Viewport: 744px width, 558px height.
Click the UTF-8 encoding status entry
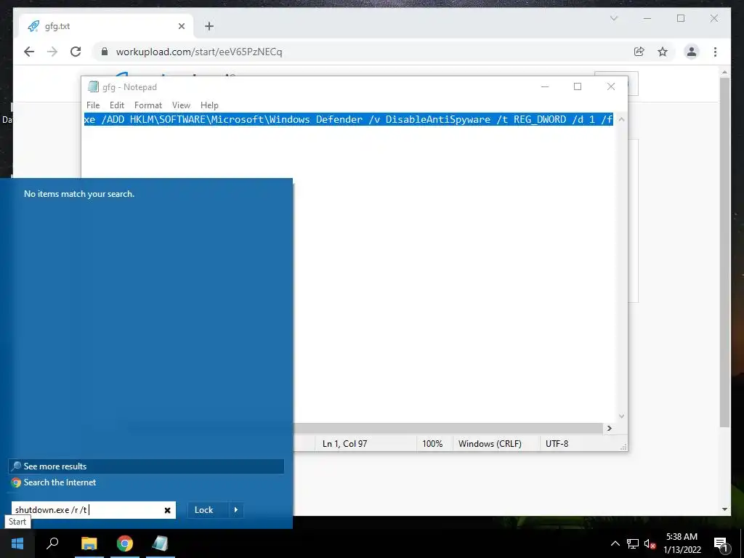pos(557,444)
